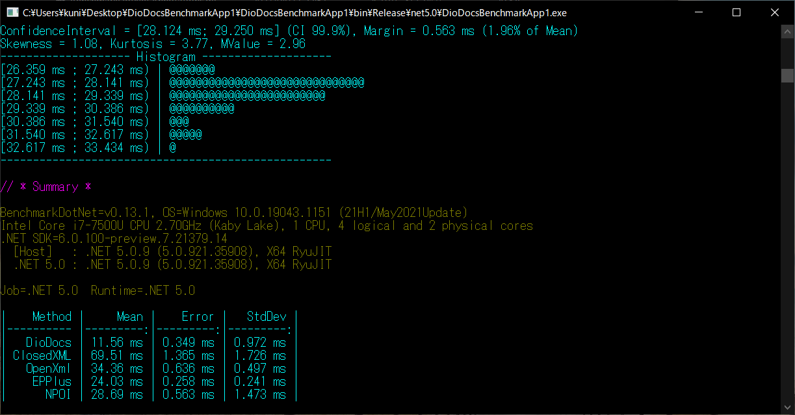Click DioDocs StdDev value 0.972 ms
Viewport: 795px width, 415px height.
click(260, 342)
